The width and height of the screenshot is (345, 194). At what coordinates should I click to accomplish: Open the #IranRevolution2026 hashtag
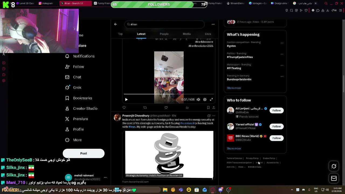pyautogui.click(x=201, y=46)
